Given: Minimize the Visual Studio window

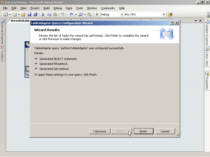Looking at the screenshot, I should pos(198,2).
